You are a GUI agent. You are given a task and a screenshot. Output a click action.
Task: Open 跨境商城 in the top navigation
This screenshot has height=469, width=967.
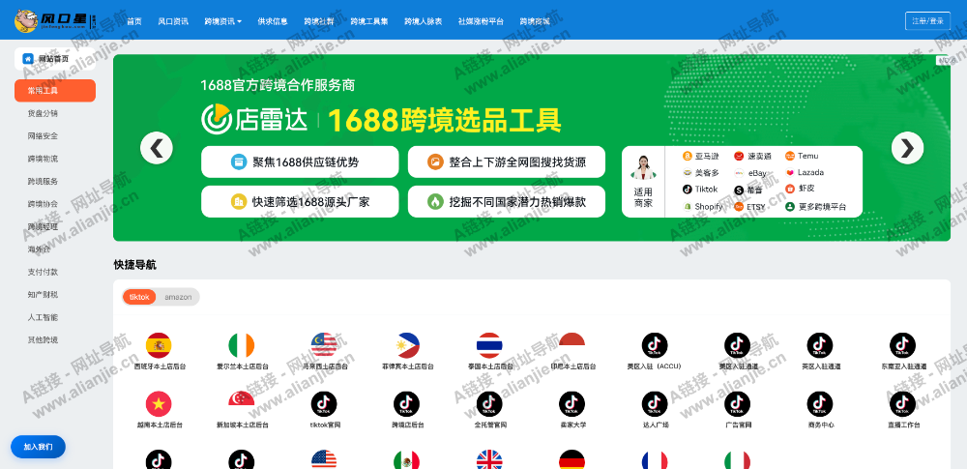point(535,21)
